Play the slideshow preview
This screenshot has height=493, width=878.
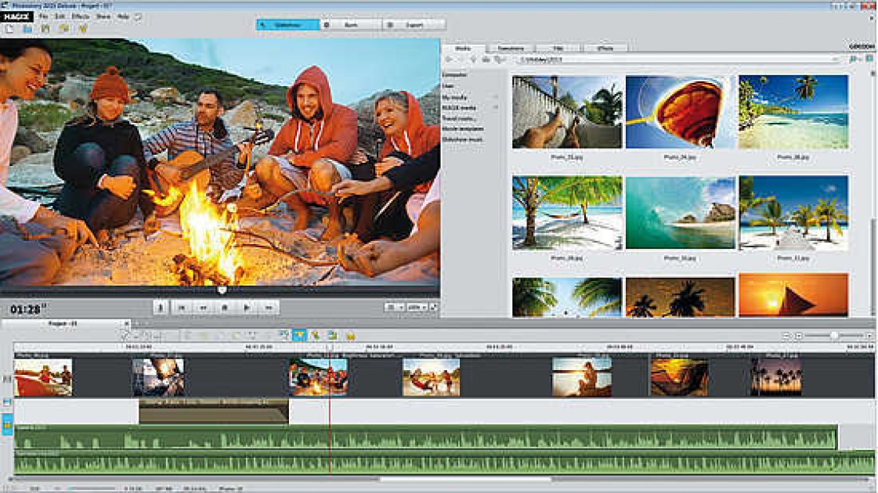pos(247,308)
